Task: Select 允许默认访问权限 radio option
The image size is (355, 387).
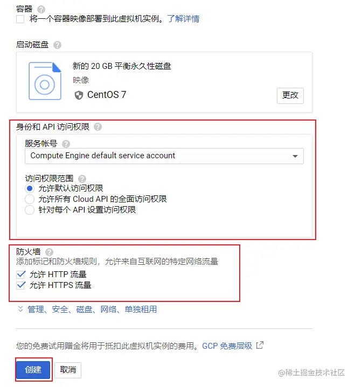Action: tap(30, 188)
